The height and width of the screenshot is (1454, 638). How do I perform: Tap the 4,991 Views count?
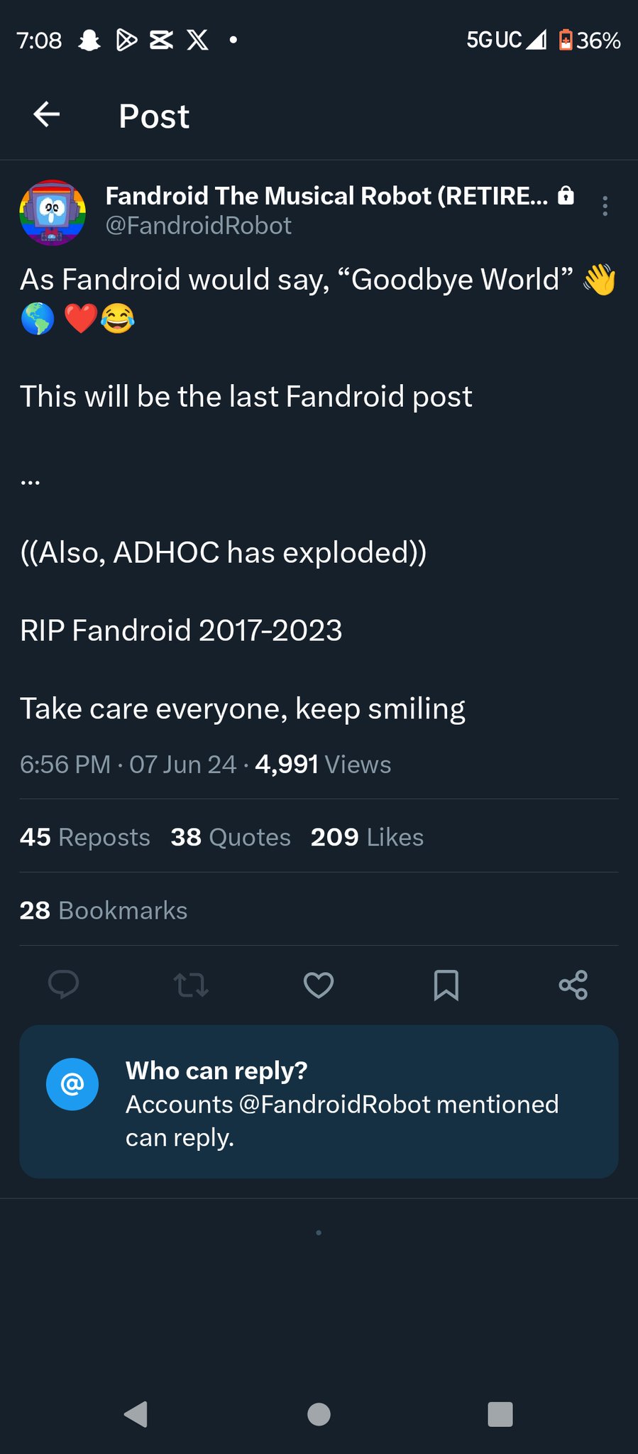(x=323, y=765)
